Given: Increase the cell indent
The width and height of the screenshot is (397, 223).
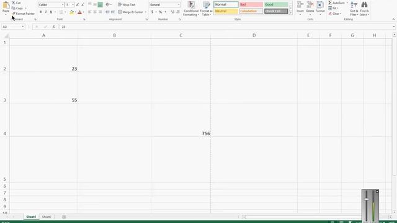Looking at the screenshot, I should click(x=113, y=12).
